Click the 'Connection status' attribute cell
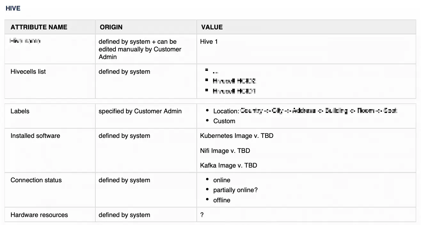The width and height of the screenshot is (421, 225). (x=36, y=180)
